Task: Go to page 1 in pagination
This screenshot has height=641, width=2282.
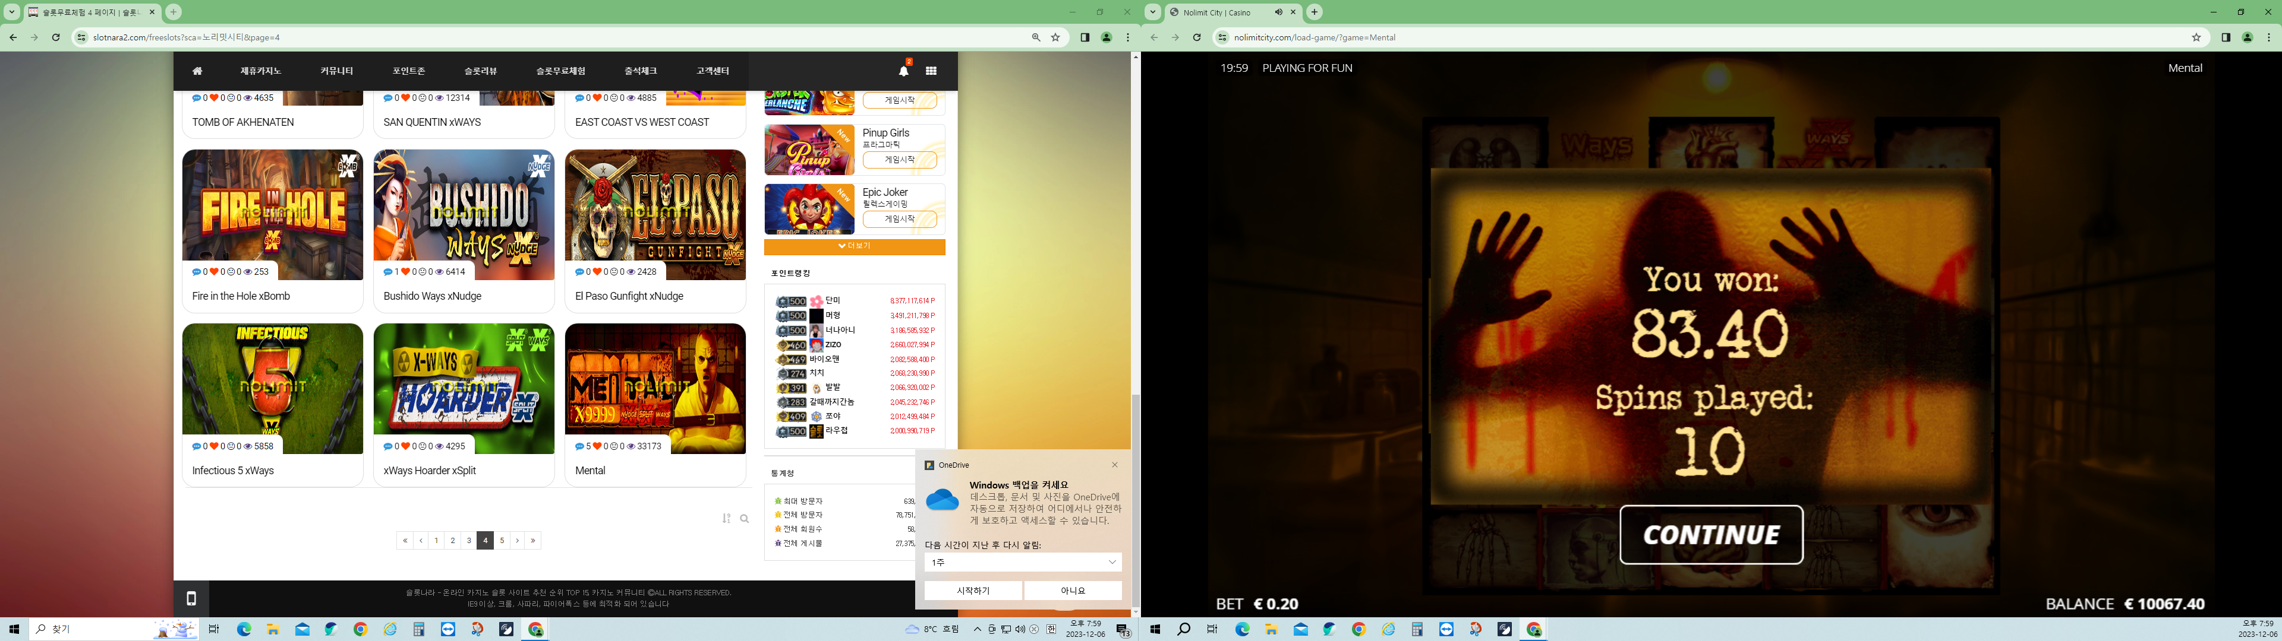Action: (x=436, y=540)
